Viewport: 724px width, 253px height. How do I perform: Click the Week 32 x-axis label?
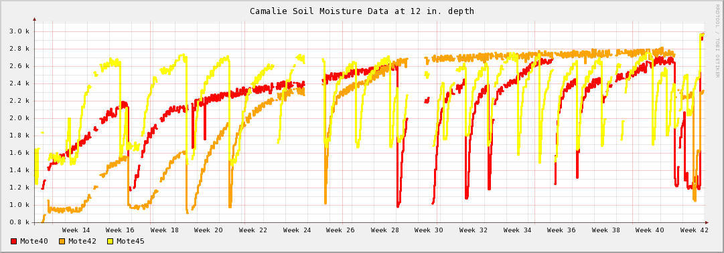474,230
